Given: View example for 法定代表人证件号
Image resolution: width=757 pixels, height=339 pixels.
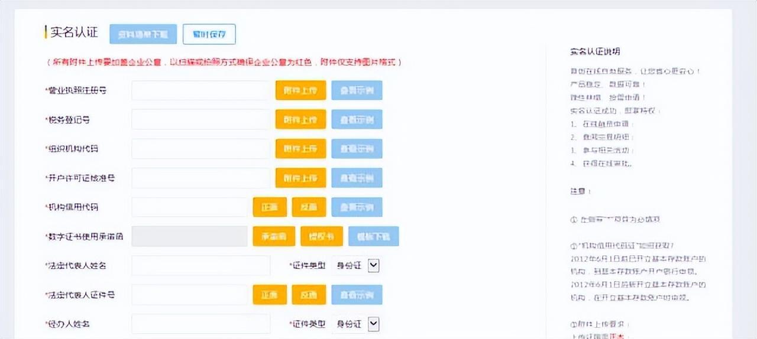Looking at the screenshot, I should (357, 295).
